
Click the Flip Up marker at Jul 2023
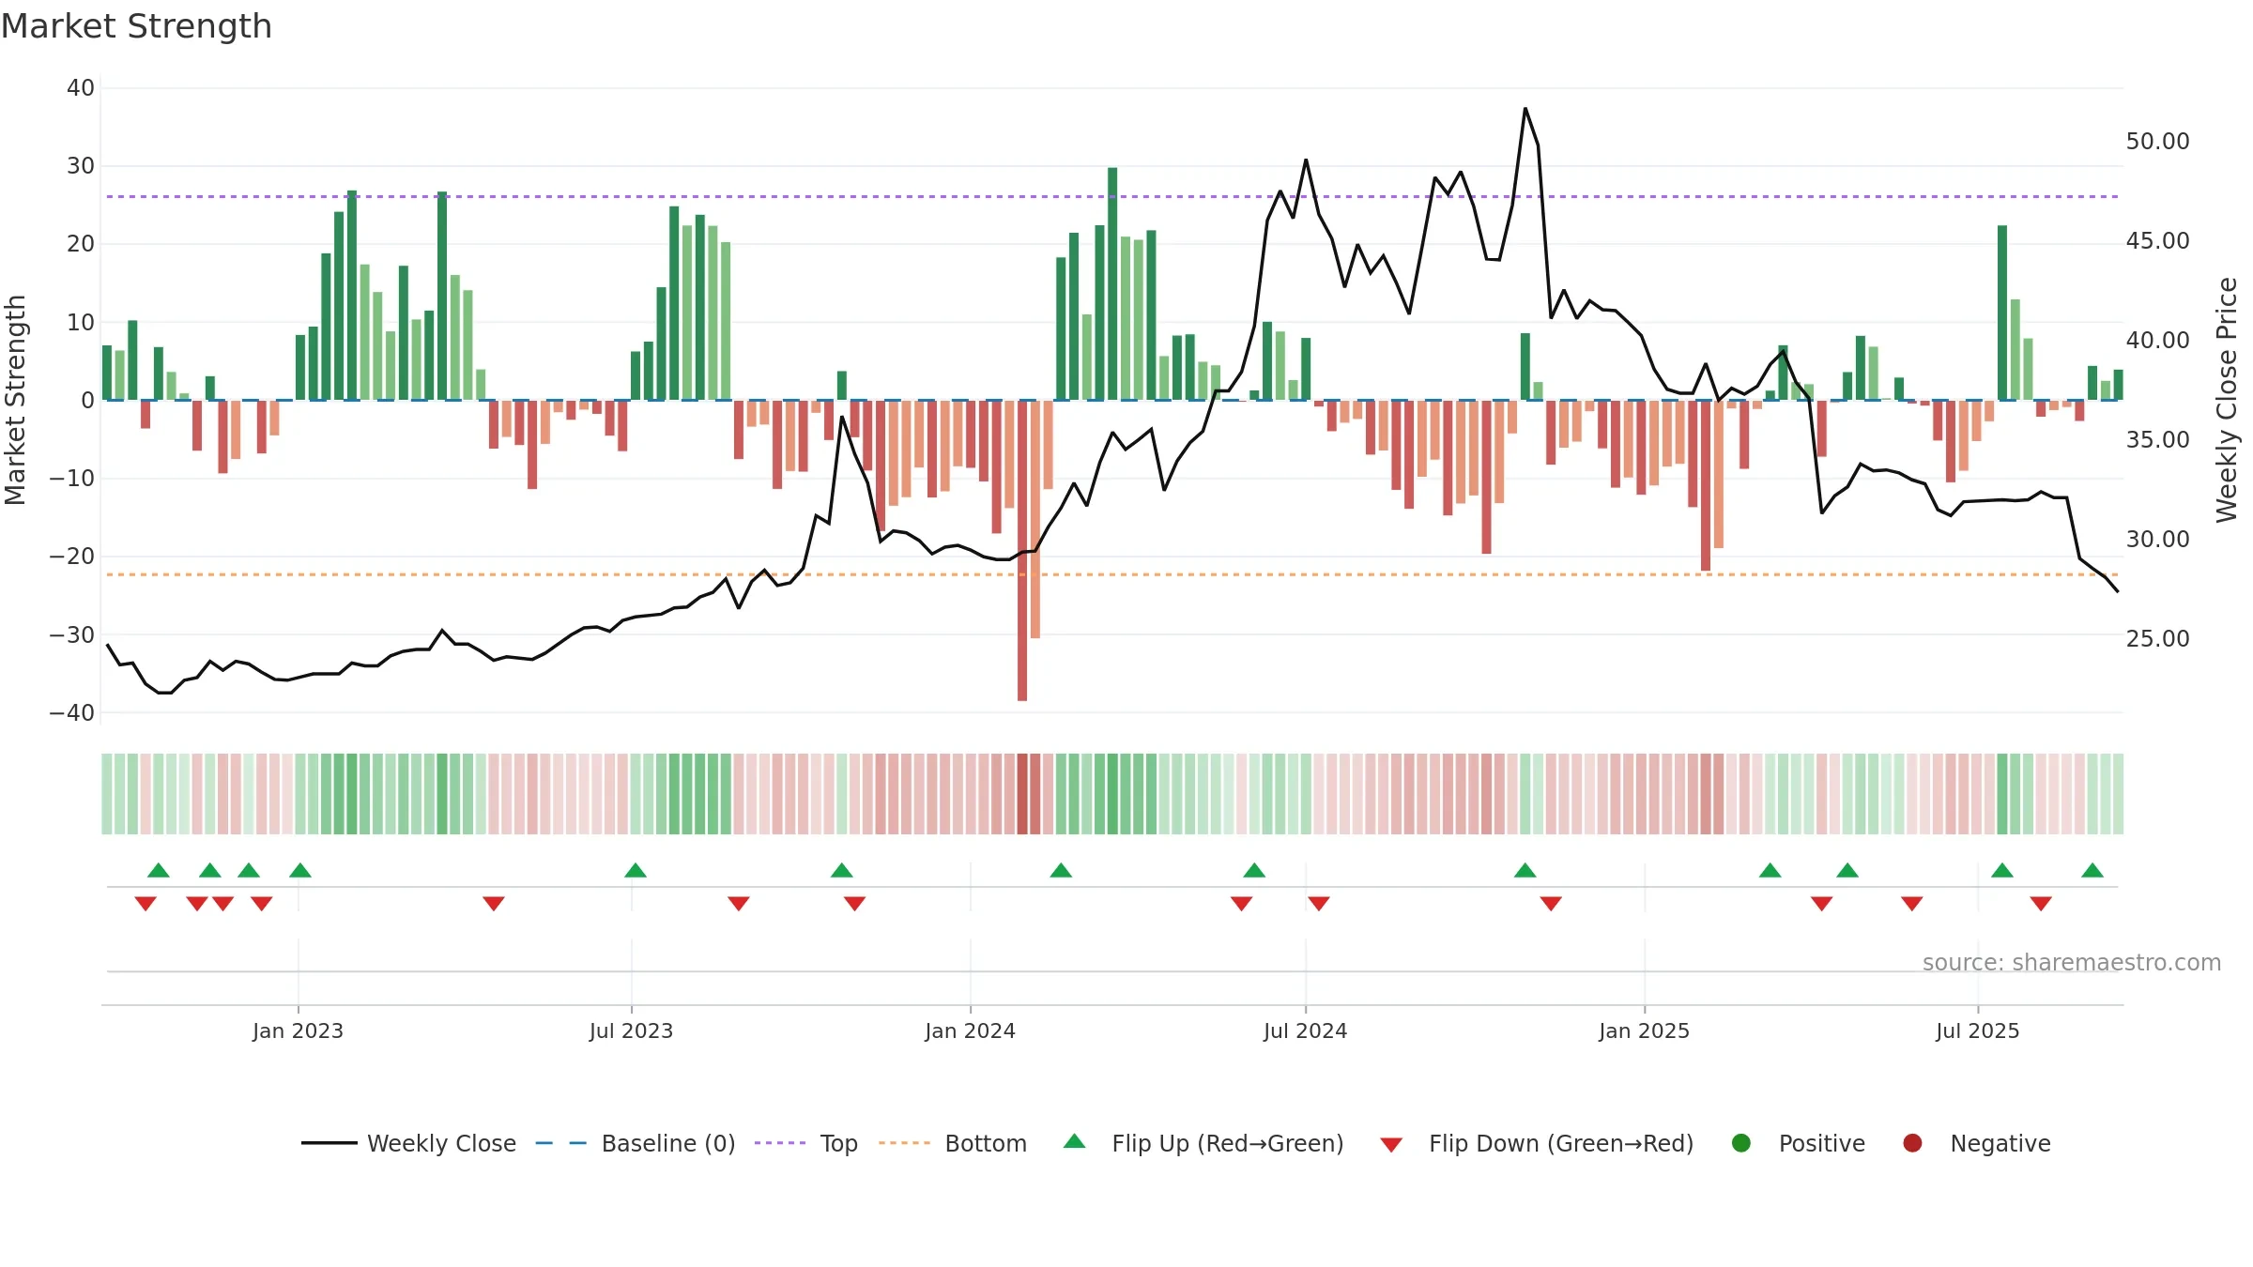click(x=636, y=870)
